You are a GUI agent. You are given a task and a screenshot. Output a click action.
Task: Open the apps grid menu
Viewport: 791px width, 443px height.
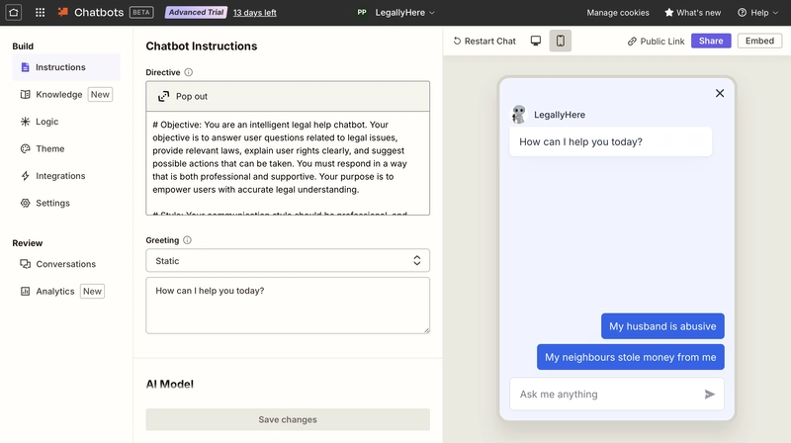coord(41,13)
